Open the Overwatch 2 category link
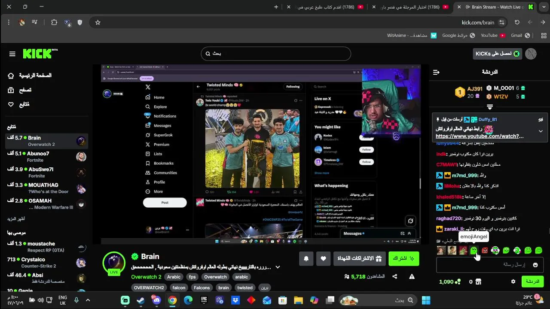Screen dimensions: 550x309 coord(146,277)
